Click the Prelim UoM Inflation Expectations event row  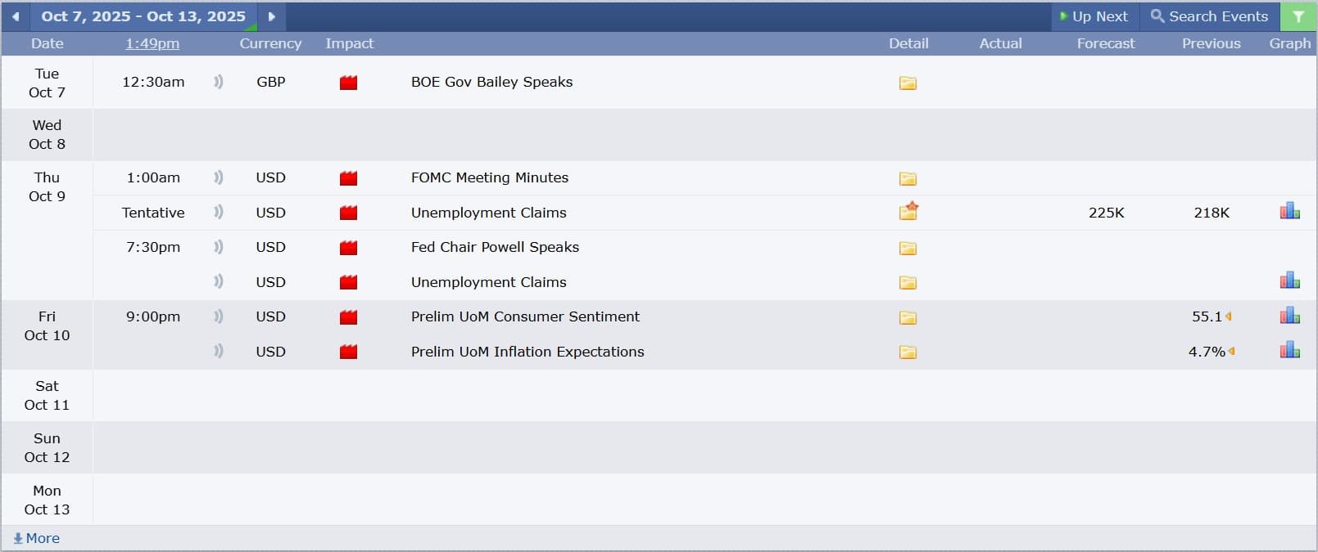[528, 352]
